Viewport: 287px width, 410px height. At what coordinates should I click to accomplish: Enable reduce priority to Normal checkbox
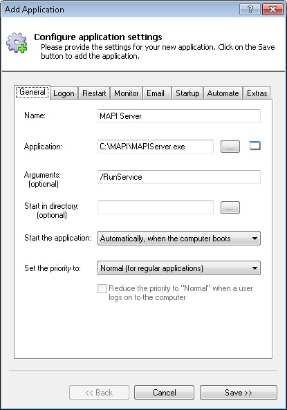(102, 289)
